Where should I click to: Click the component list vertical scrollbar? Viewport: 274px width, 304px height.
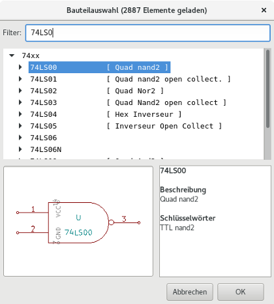click(x=267, y=104)
